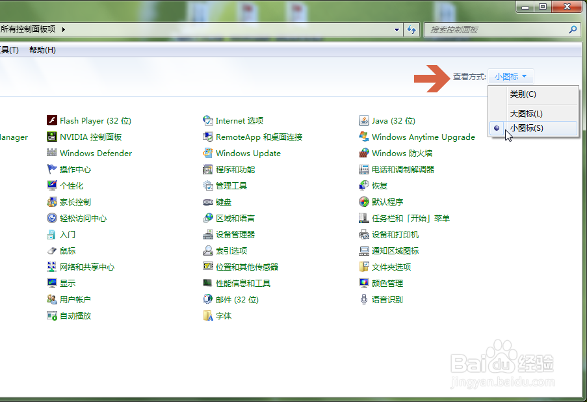This screenshot has width=587, height=402.
Task: Open the 鼠标 icon
Action: coord(51,250)
